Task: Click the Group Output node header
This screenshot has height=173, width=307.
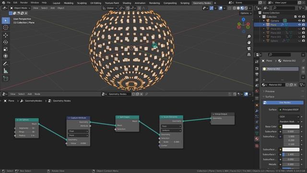Action: pos(223,114)
